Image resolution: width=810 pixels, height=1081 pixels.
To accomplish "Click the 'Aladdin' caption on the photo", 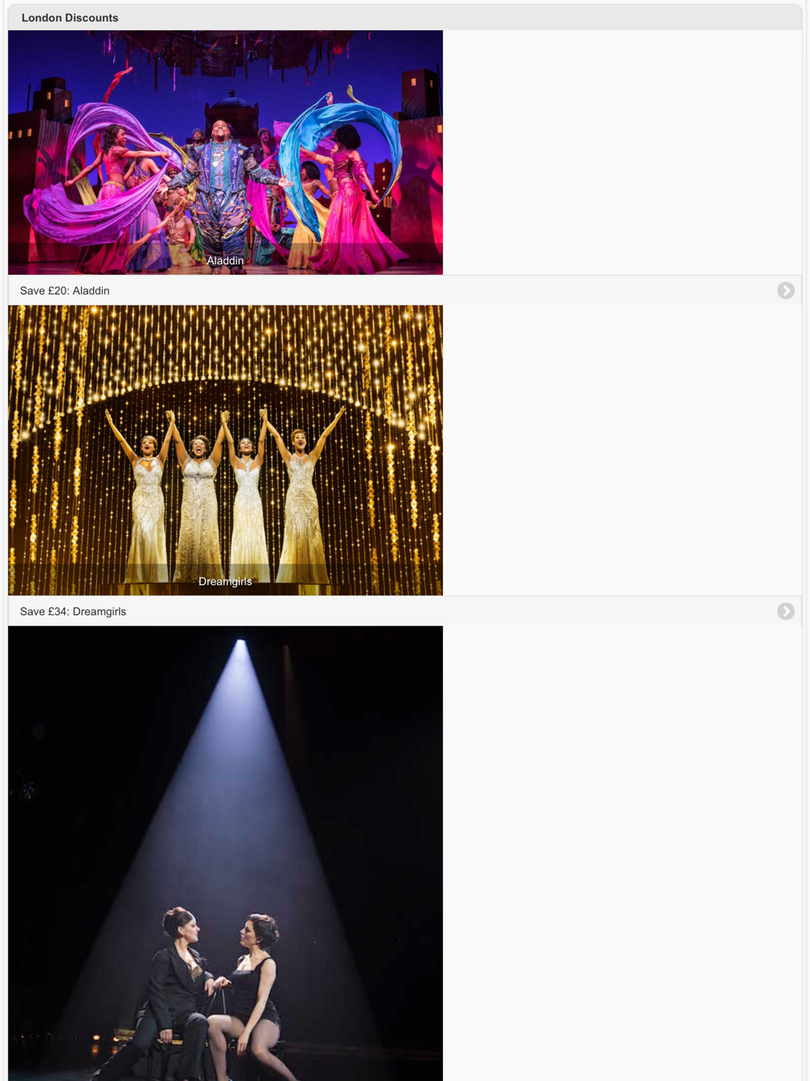I will click(225, 260).
